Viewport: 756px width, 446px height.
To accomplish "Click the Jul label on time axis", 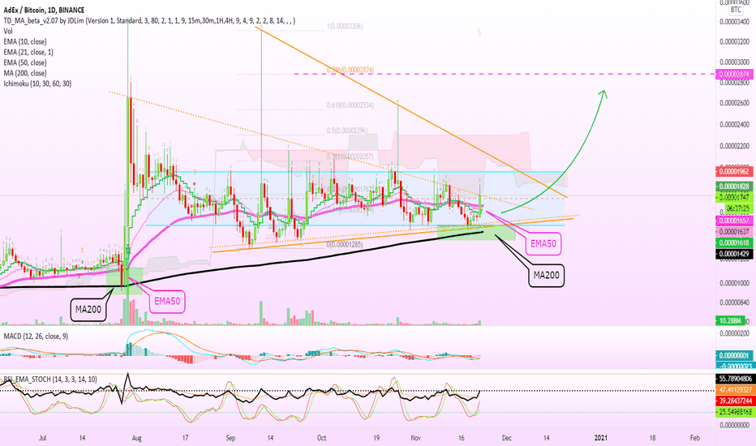I will click(42, 438).
